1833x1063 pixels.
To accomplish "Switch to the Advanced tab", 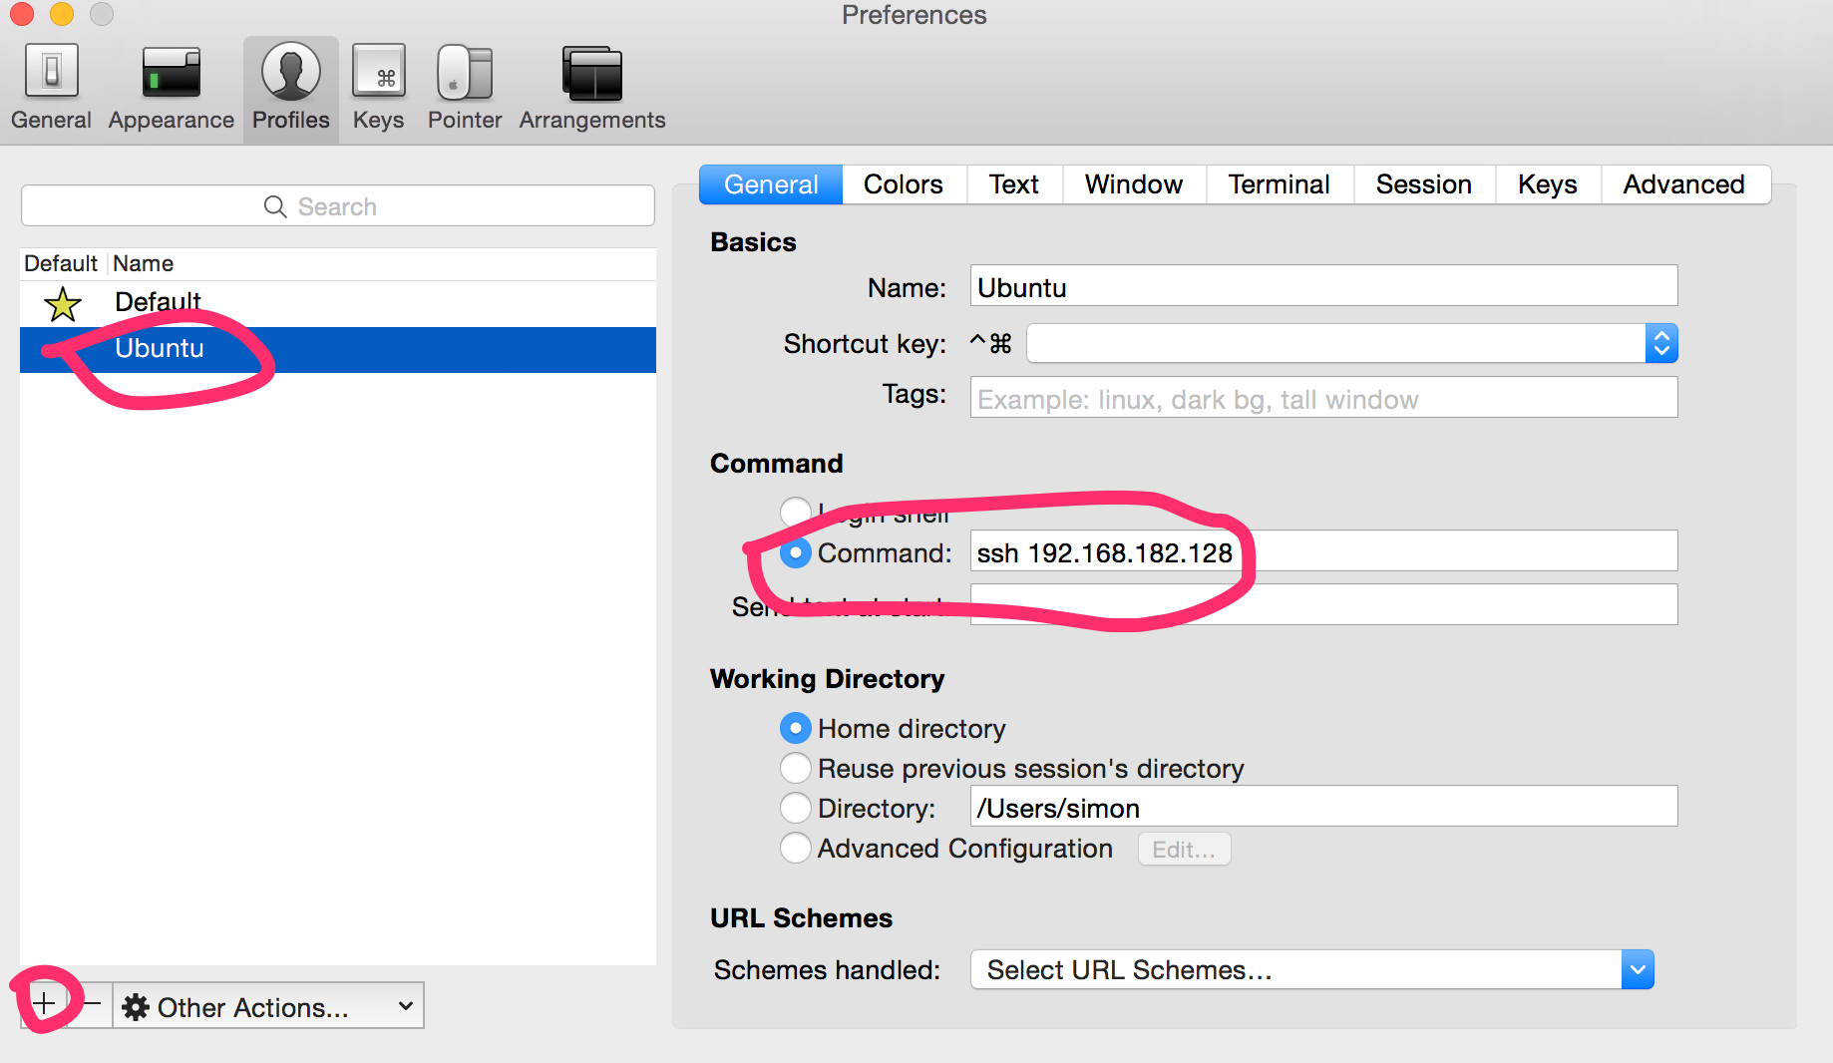I will [x=1684, y=184].
